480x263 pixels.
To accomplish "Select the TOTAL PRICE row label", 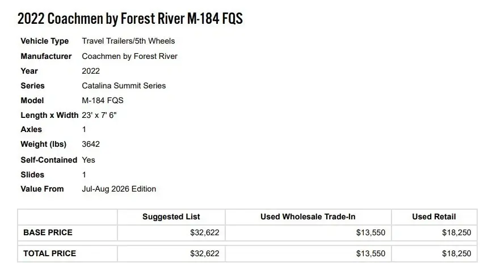I will point(49,253).
